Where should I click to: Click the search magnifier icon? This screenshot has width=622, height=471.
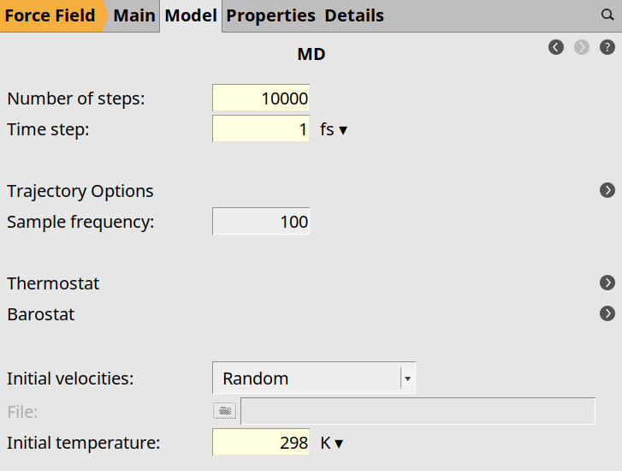(x=607, y=15)
